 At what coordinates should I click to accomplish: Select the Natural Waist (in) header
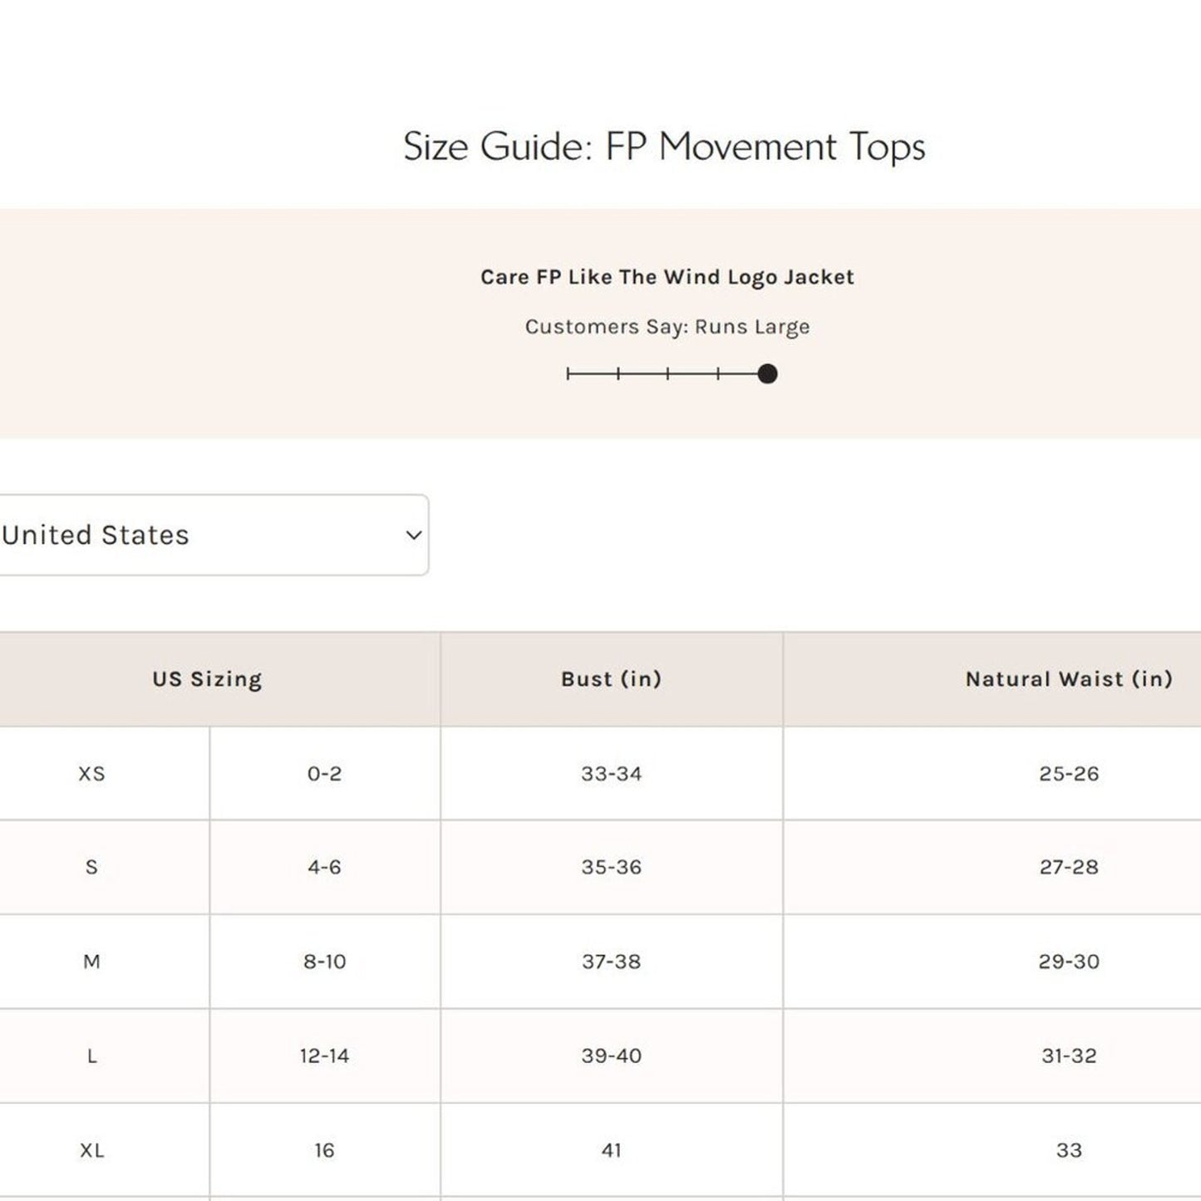pyautogui.click(x=1069, y=679)
